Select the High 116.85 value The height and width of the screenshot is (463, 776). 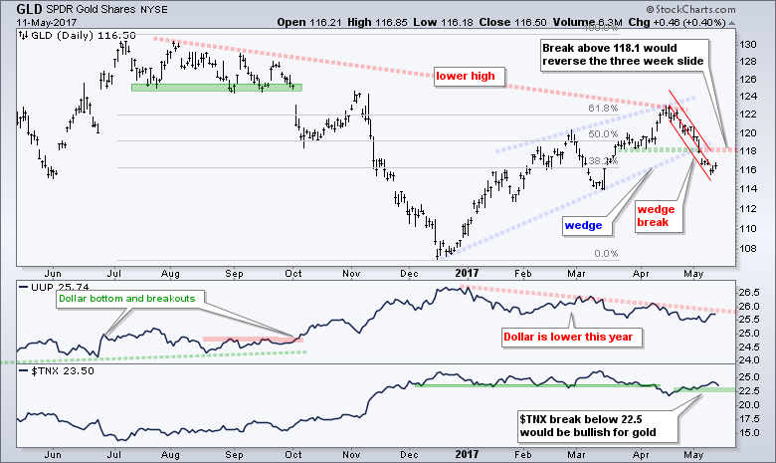[x=377, y=22]
